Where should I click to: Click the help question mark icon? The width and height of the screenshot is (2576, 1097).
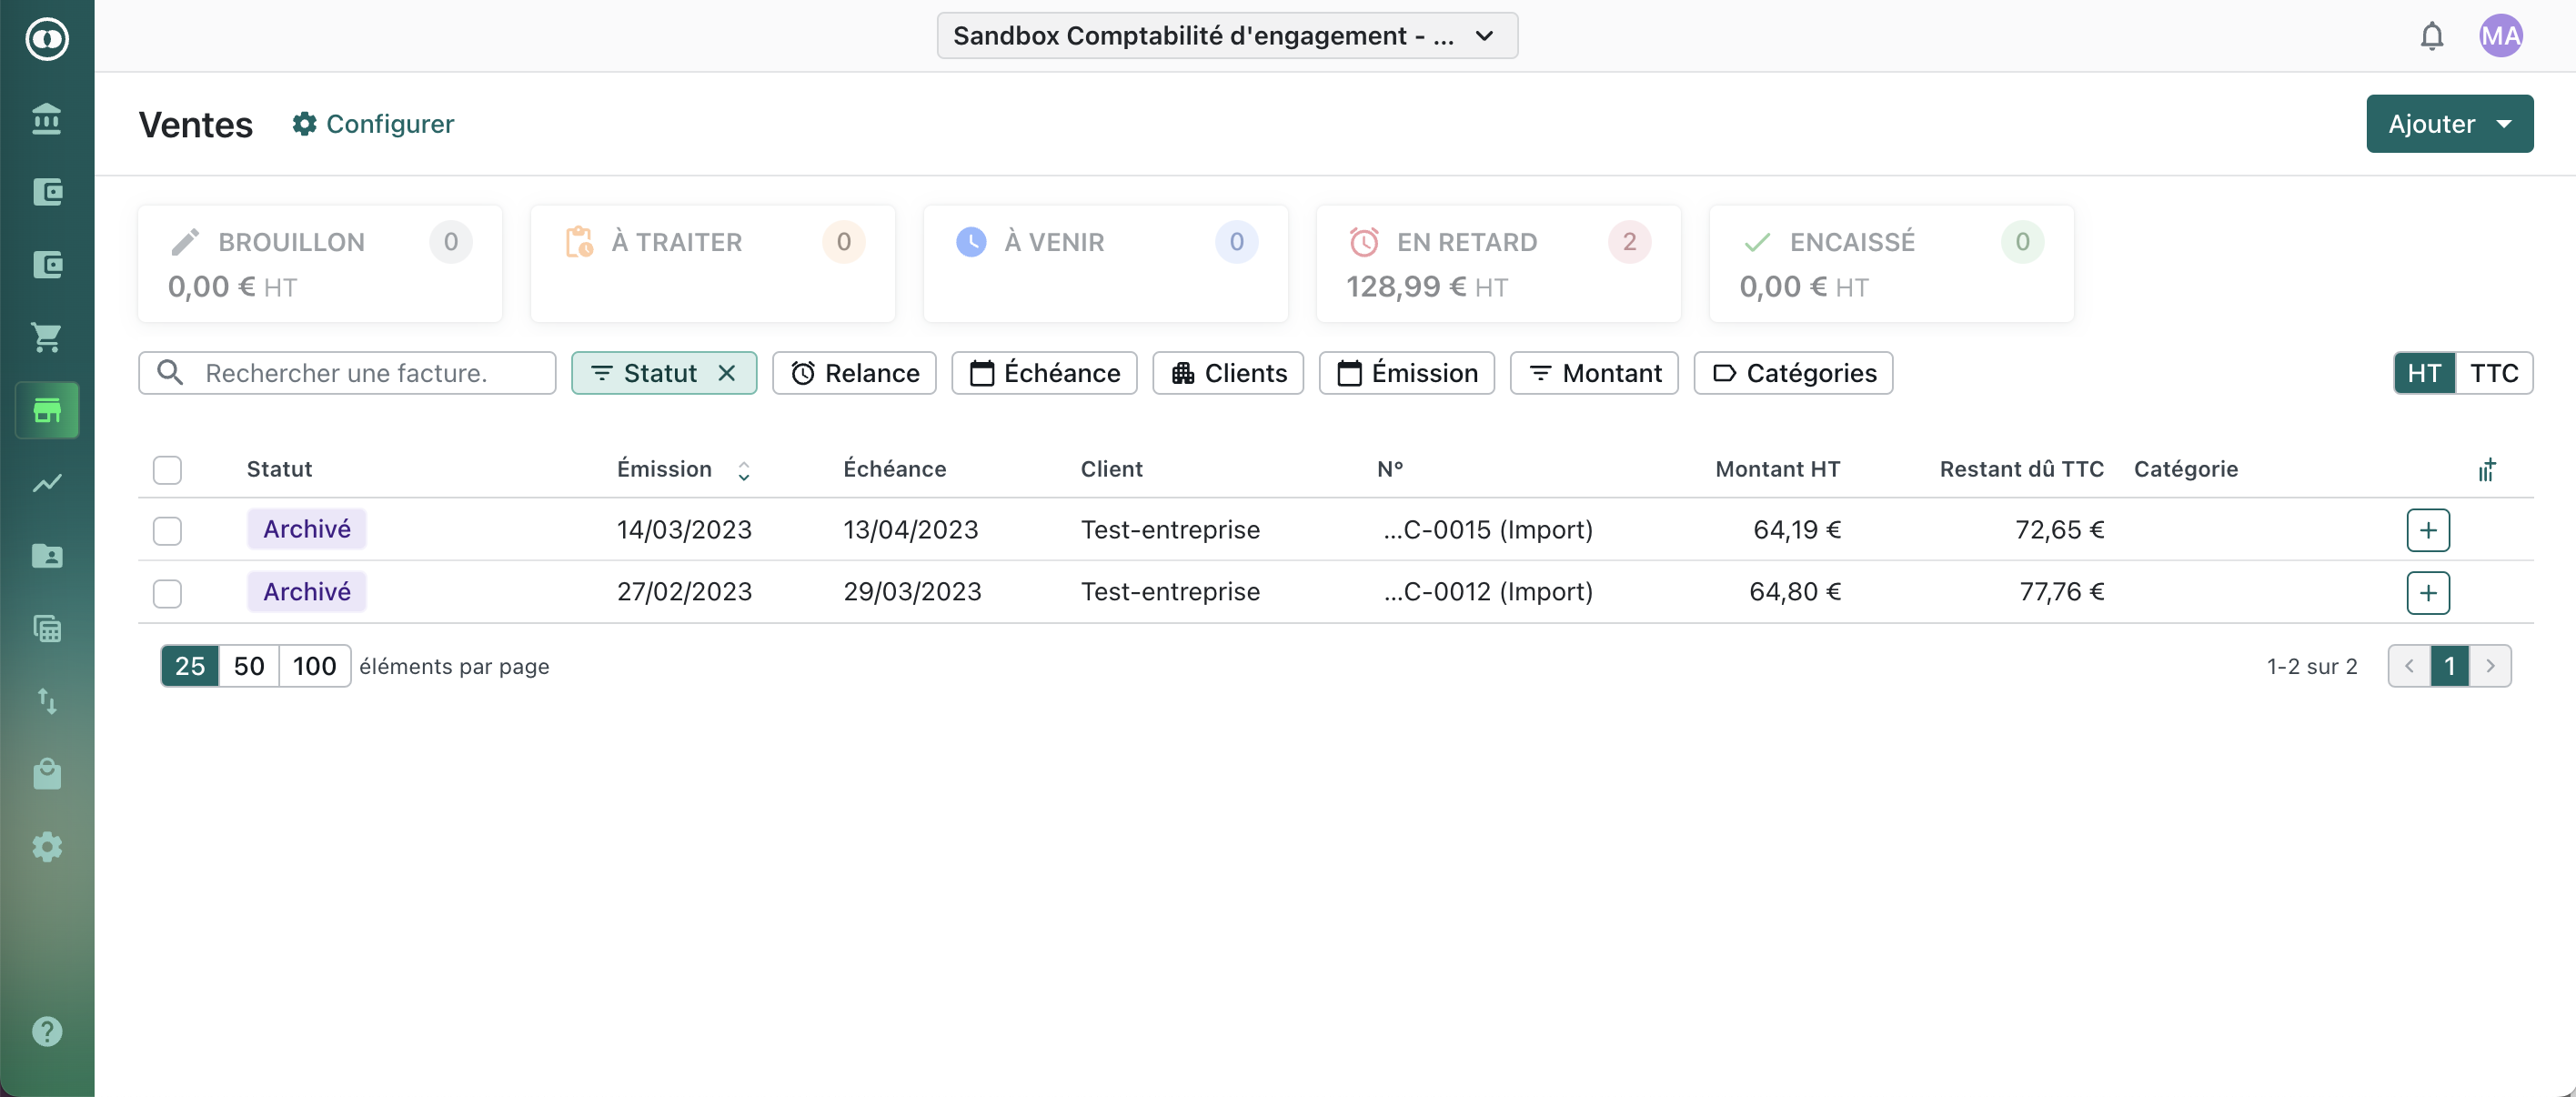tap(46, 1031)
